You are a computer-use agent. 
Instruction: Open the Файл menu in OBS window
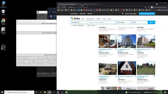(x=39, y=14)
